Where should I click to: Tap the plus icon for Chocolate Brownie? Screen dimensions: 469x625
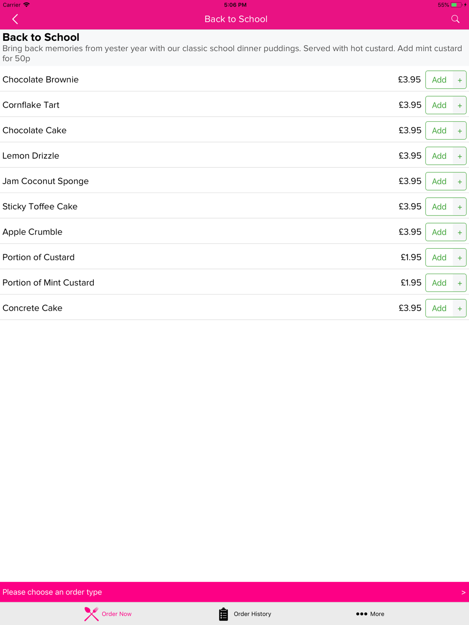tap(460, 80)
